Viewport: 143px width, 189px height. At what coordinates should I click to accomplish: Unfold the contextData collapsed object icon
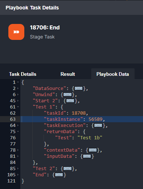93,150
